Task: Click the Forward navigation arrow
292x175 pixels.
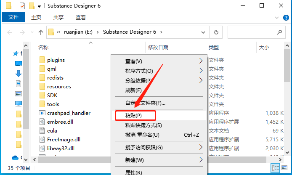Action: (x=22, y=32)
